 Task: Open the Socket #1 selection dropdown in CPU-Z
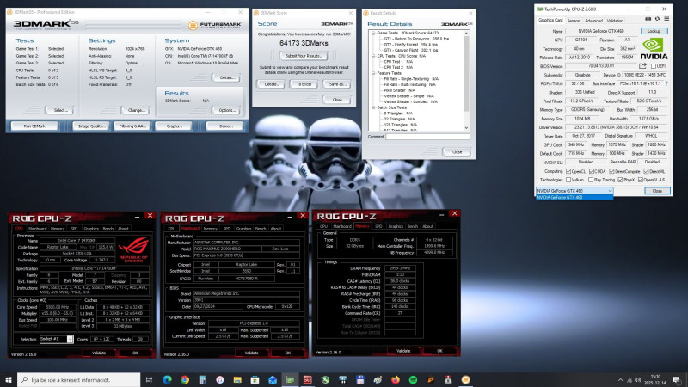(x=56, y=339)
